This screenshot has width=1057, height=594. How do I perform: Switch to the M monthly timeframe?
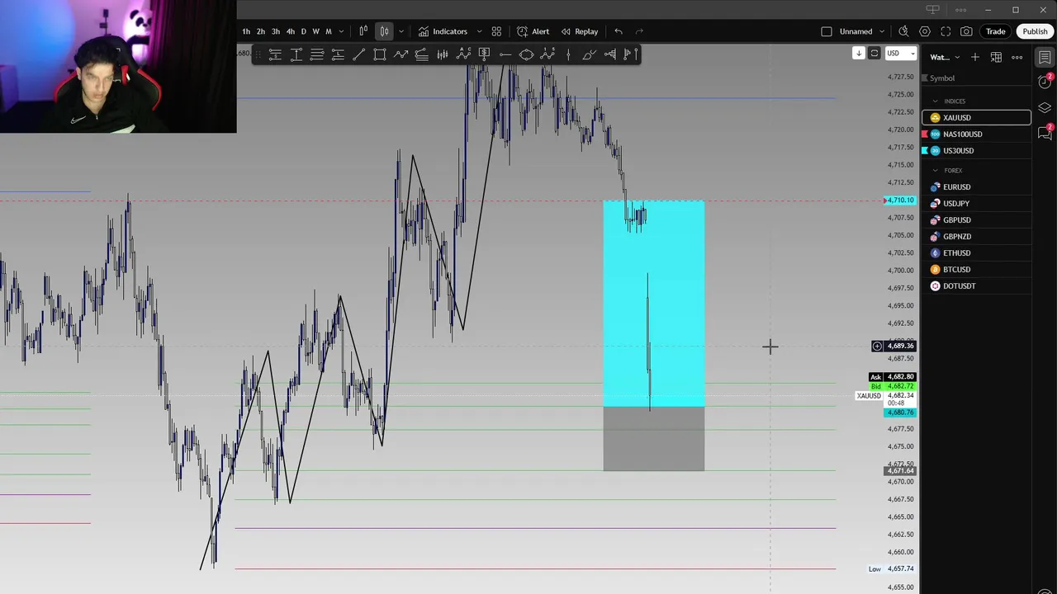[328, 31]
